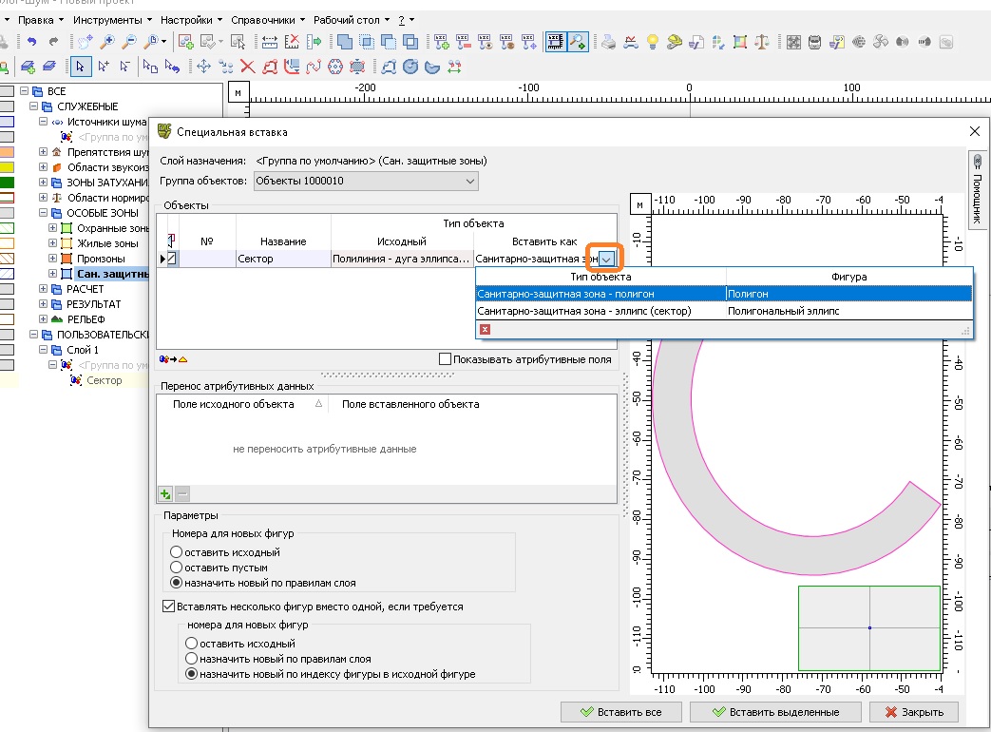Viewport: 991px width, 732px height.
Task: Enable 'Показывать атрибутивные поля' checkbox
Action: click(446, 359)
